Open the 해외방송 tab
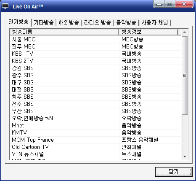The width and height of the screenshot is (196, 181). coord(69,23)
